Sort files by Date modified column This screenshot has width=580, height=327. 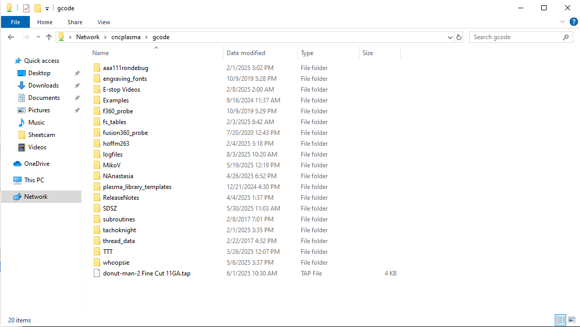(246, 53)
